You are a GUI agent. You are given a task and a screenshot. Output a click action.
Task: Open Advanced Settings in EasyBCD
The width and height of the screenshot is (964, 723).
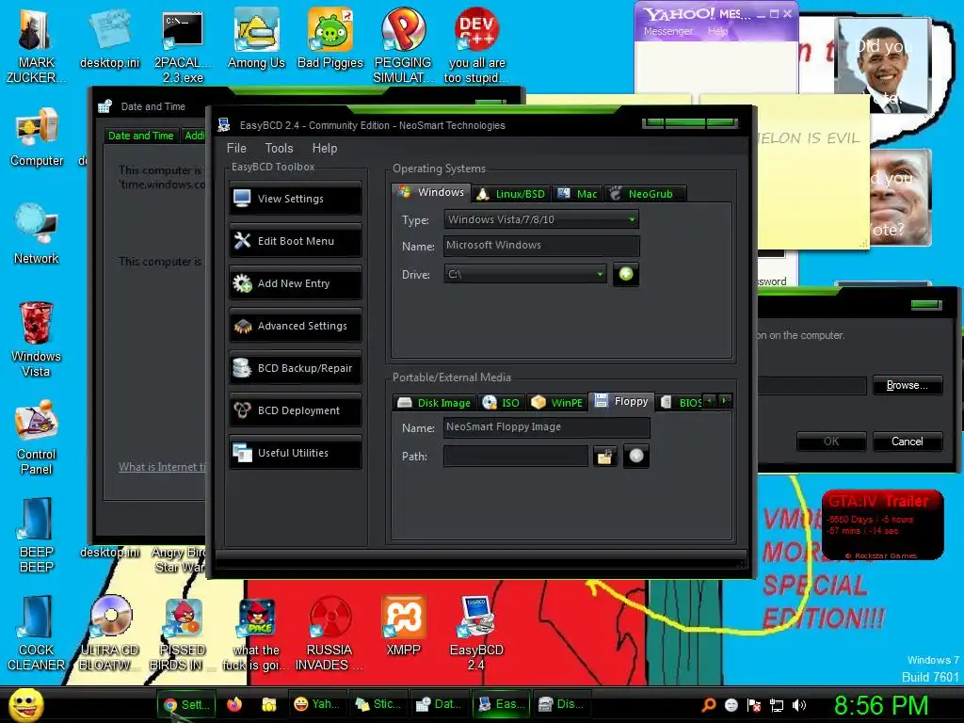[x=295, y=326]
